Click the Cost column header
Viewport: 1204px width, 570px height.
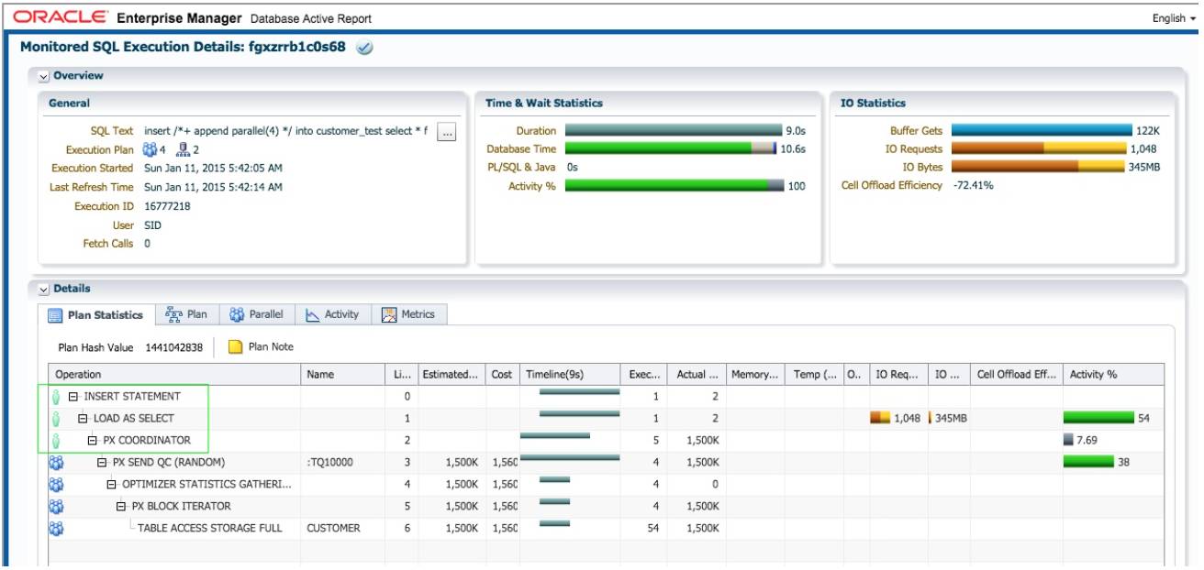coord(503,375)
